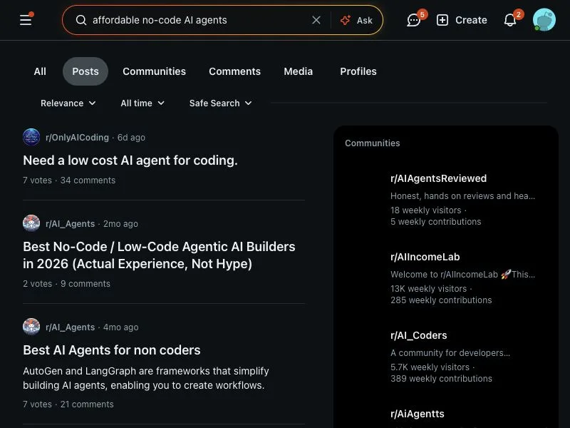
Task: Click '5.7K weekly visitors' text
Action: pyautogui.click(x=430, y=367)
